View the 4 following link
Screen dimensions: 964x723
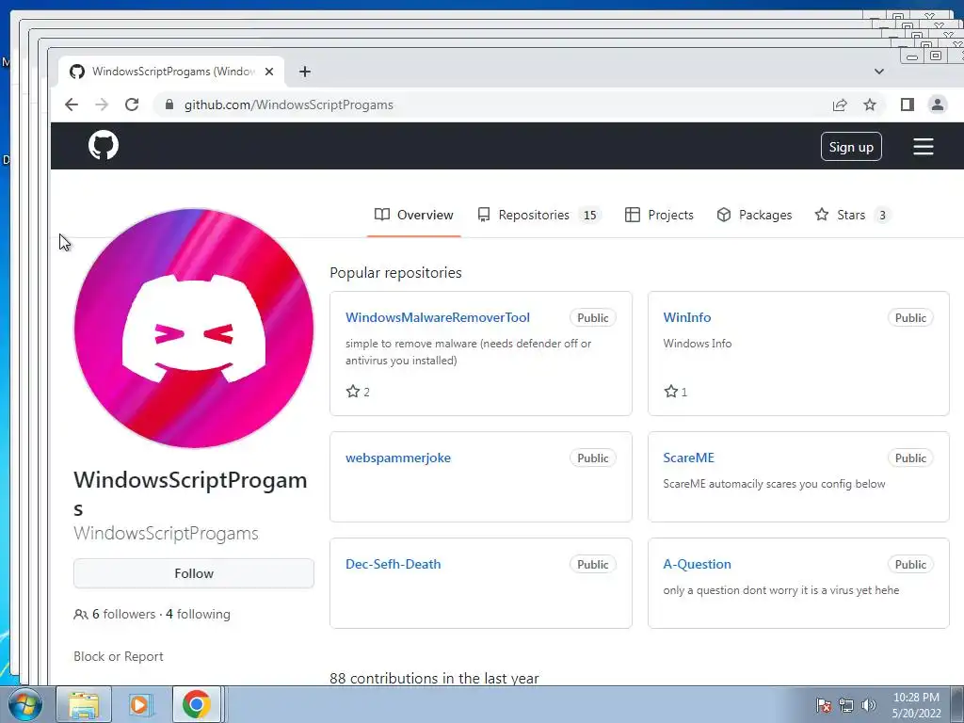(x=198, y=614)
